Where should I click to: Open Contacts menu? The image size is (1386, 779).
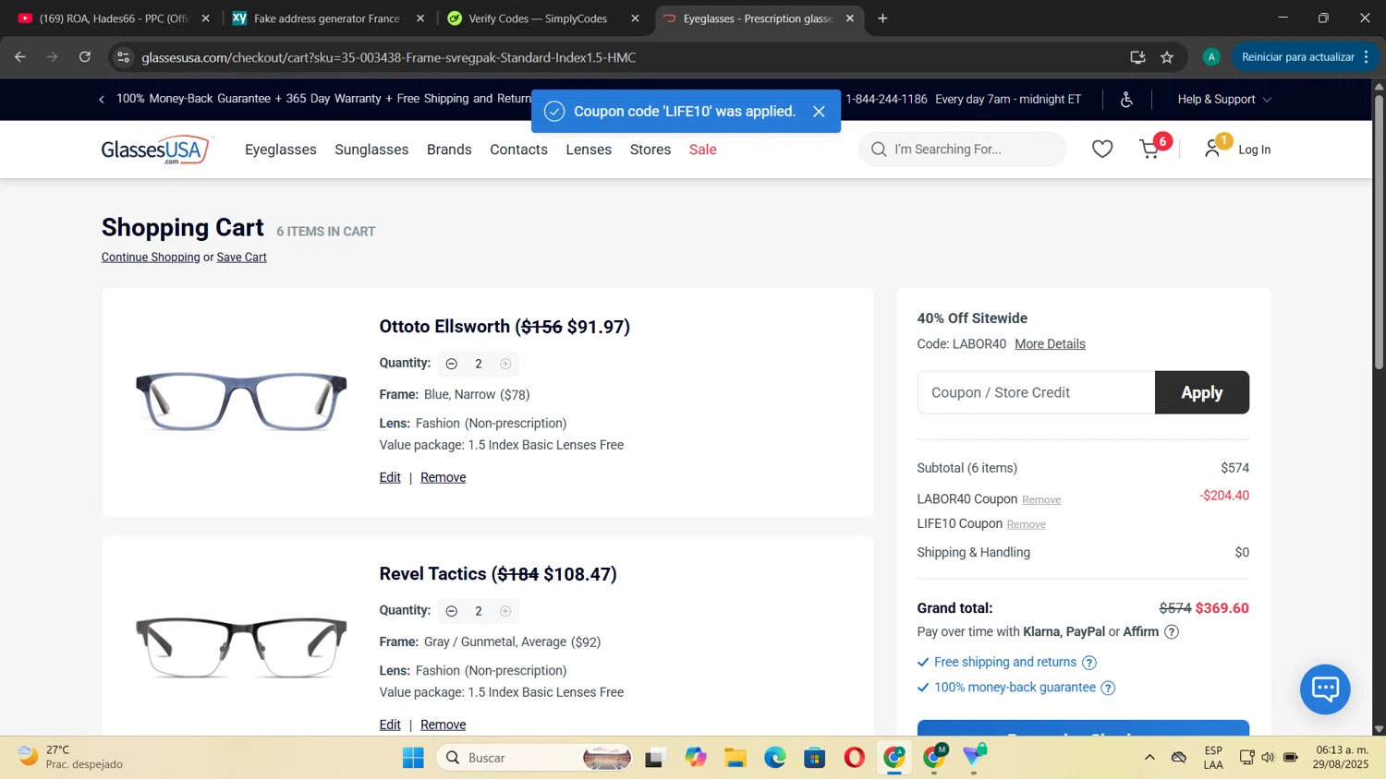coord(518,150)
